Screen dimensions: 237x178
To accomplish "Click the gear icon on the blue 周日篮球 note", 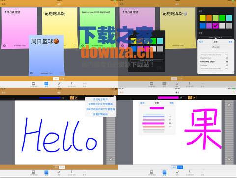I will tap(31, 73).
